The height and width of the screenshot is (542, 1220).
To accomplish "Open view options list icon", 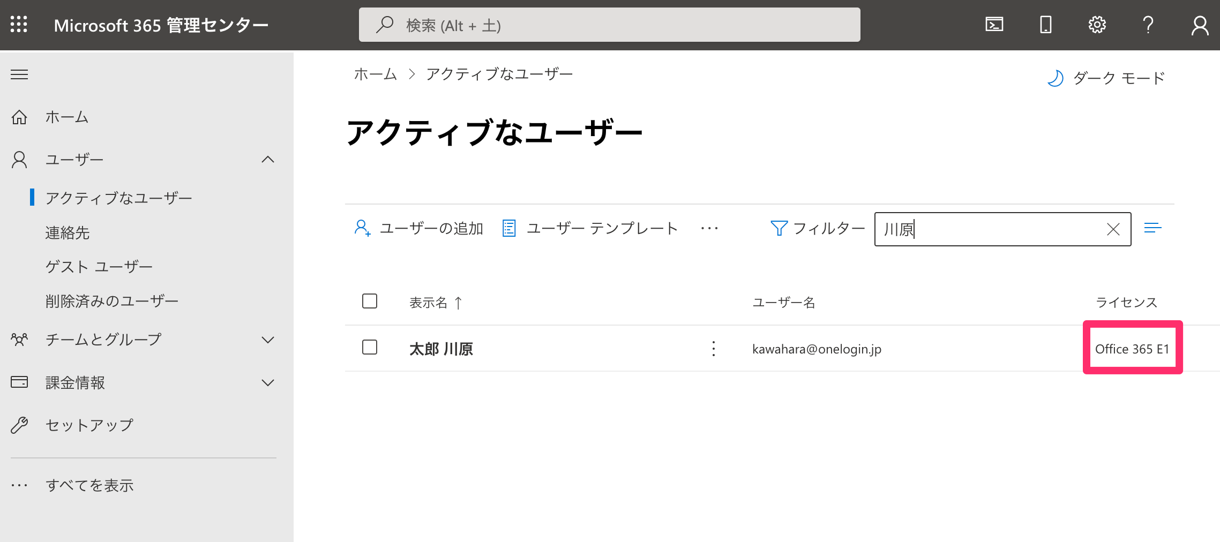I will pos(1152,228).
